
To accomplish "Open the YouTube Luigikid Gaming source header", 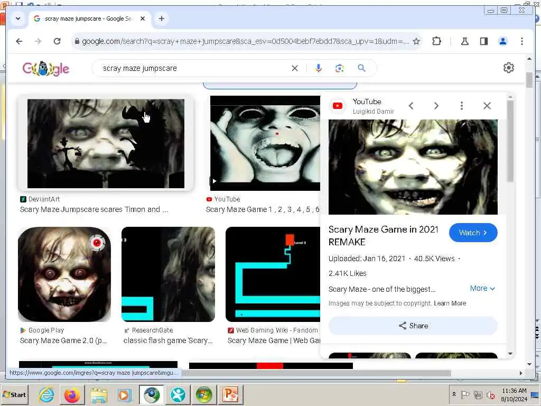I will click(x=362, y=106).
